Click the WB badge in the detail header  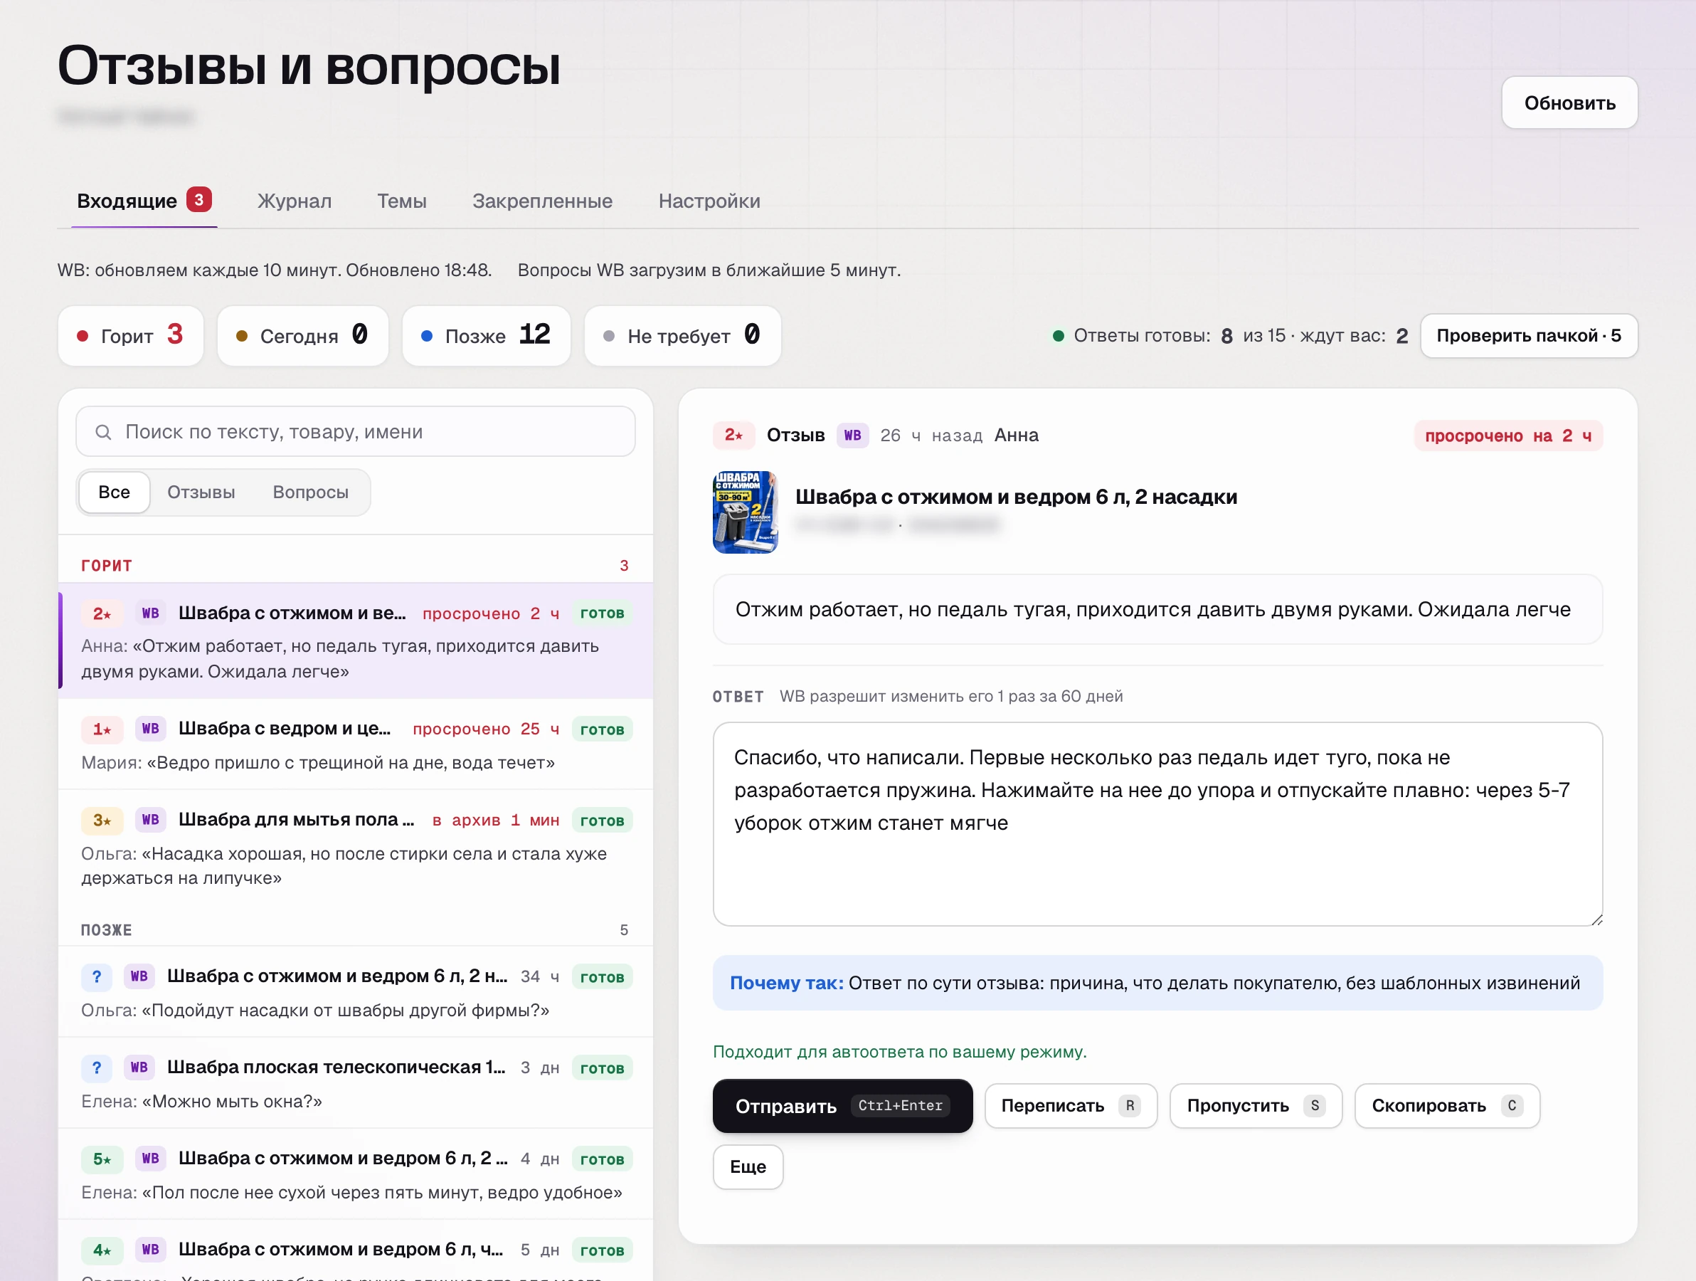(x=852, y=435)
